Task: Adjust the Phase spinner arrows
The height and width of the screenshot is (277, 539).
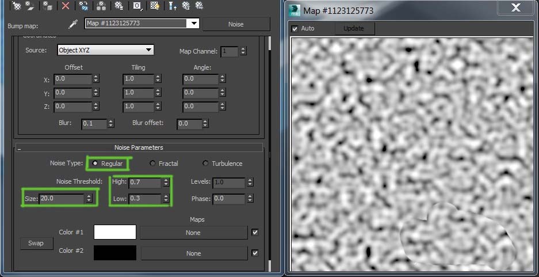Action: [x=250, y=199]
